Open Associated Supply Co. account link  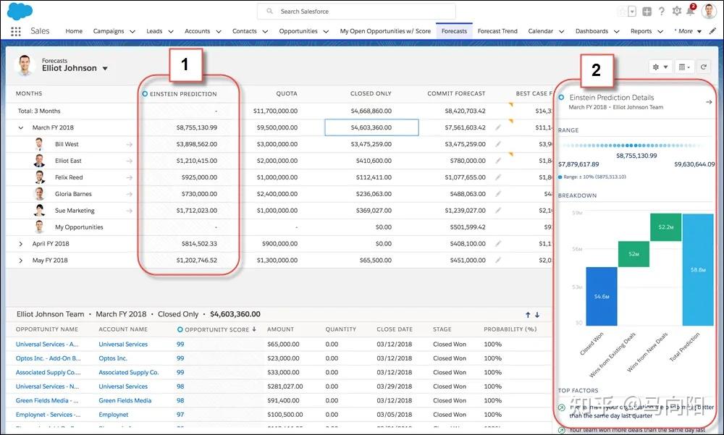pyautogui.click(x=128, y=372)
